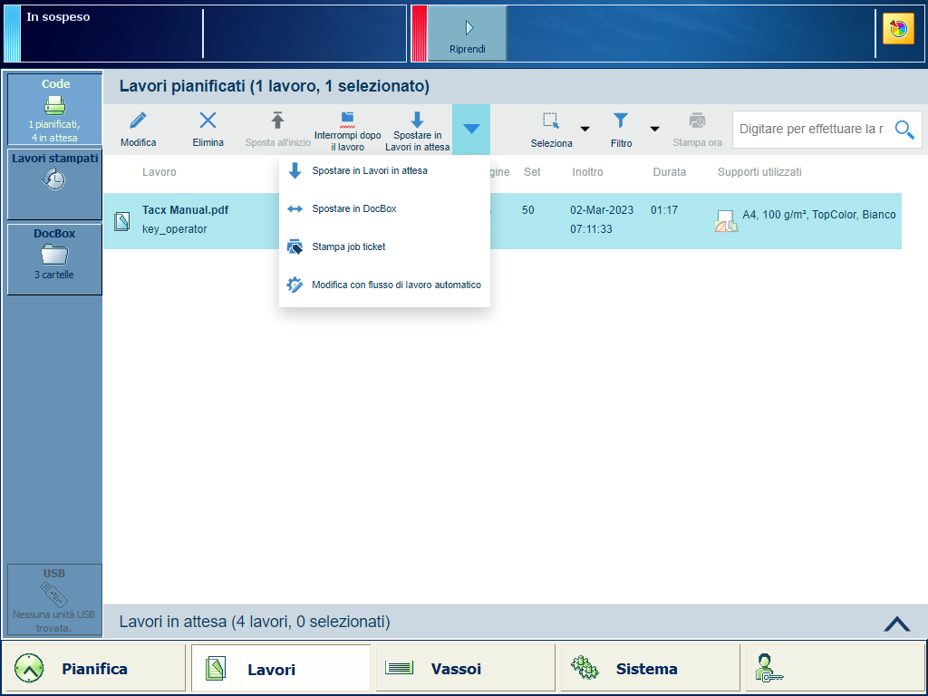Click the In sospeso status area
This screenshot has width=928, height=696.
pyautogui.click(x=205, y=34)
